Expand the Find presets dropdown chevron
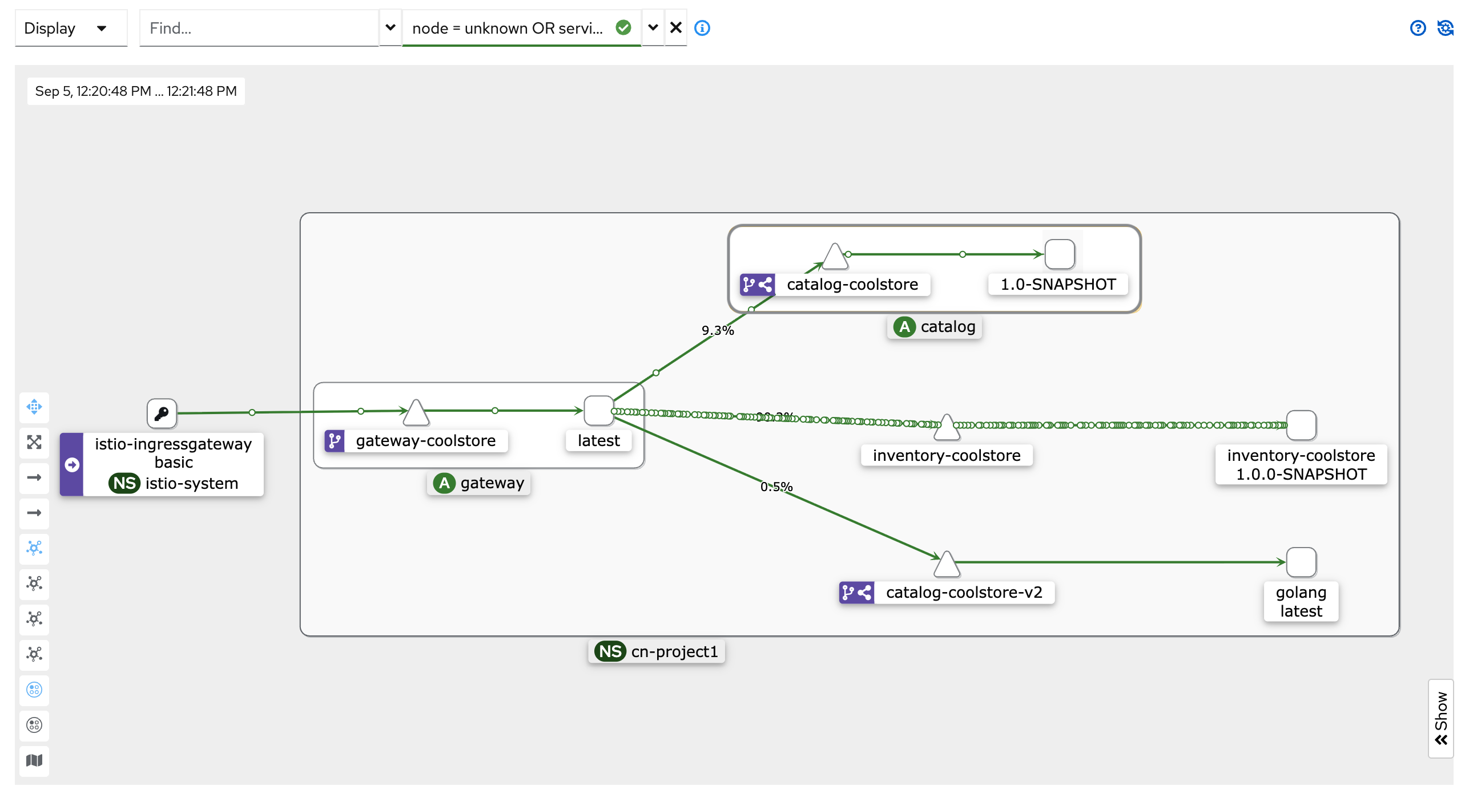The image size is (1457, 786). click(390, 27)
